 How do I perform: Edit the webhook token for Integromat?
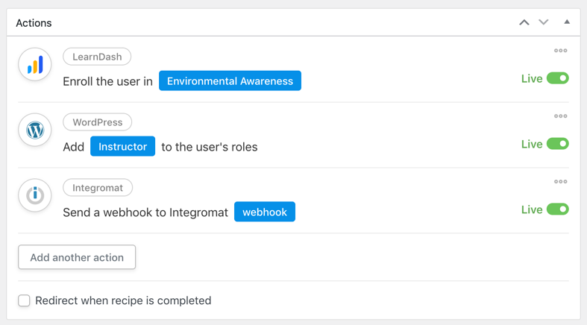(x=264, y=212)
